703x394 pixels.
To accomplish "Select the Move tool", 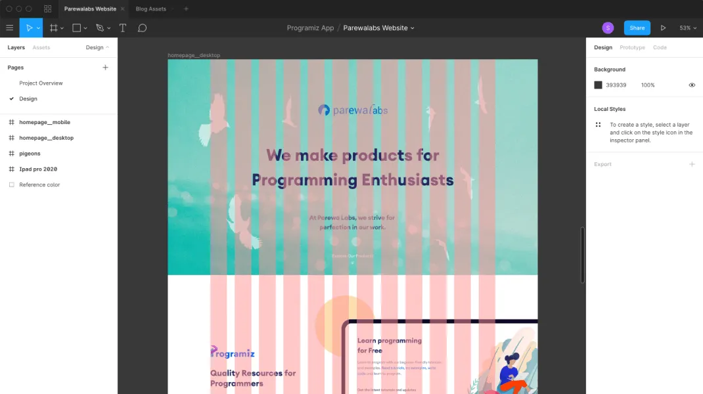I will point(29,28).
